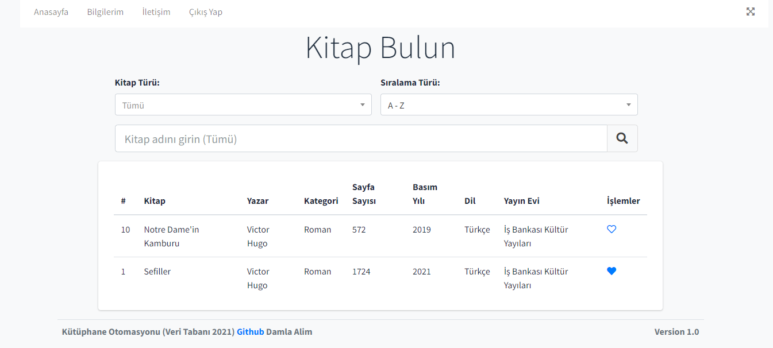This screenshot has height=348, width=773.
Task: Open the Bilgilerim page
Action: point(105,11)
